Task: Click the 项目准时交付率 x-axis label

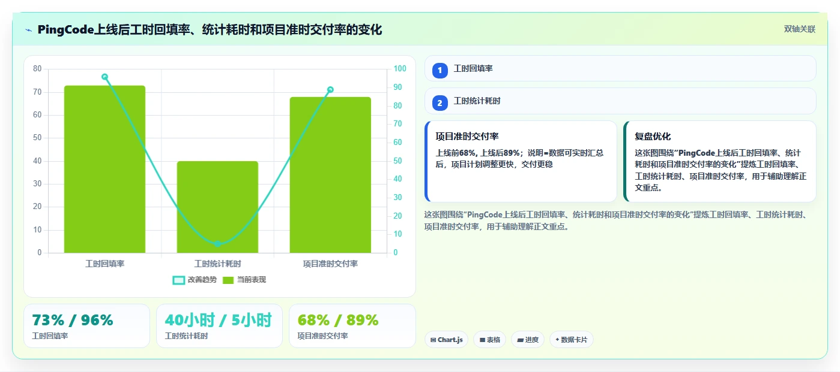Action: (330, 264)
